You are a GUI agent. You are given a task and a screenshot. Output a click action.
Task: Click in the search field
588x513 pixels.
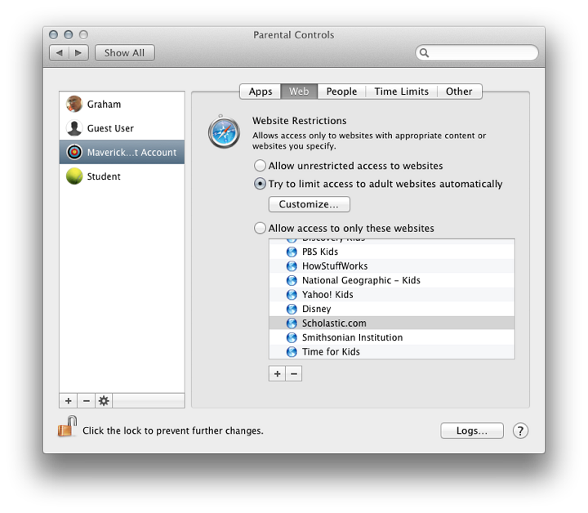tap(477, 53)
